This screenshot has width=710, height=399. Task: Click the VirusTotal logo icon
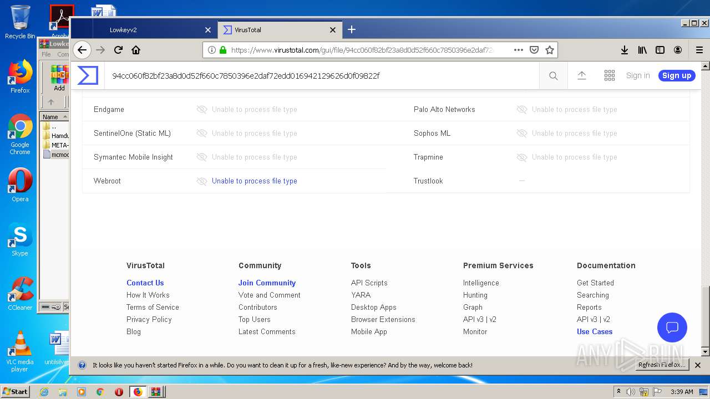tap(88, 75)
